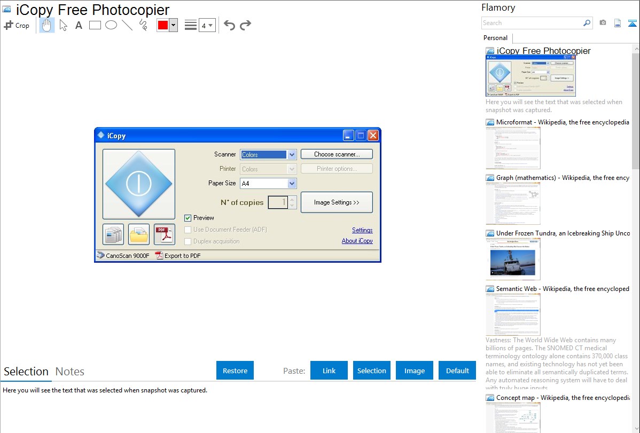Undo the last annotation
Screen dimensions: 640x433
pos(229,25)
